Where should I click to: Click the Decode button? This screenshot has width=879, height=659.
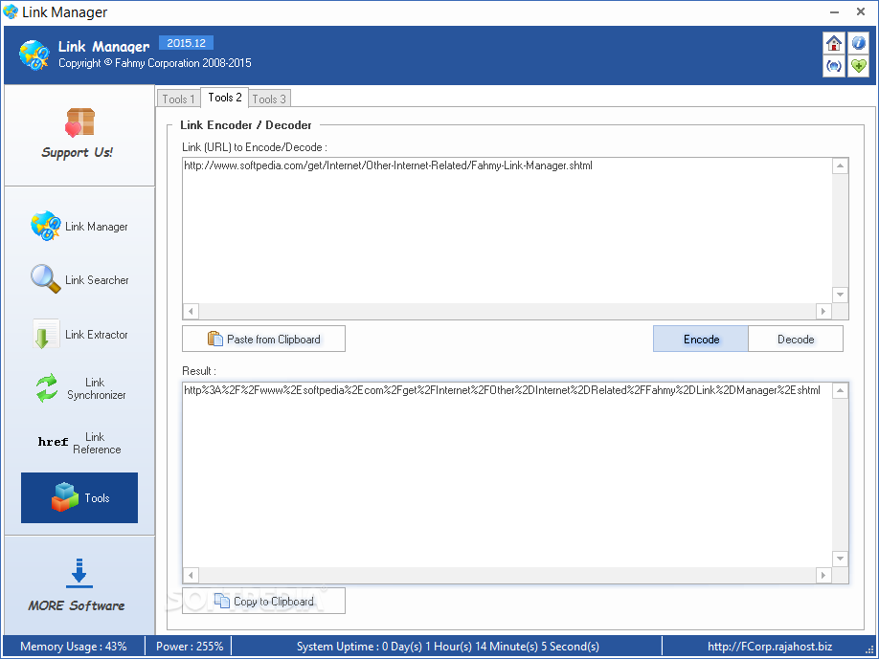point(796,339)
